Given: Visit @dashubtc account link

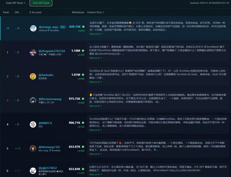Looking at the screenshot, I should pos(46,75).
